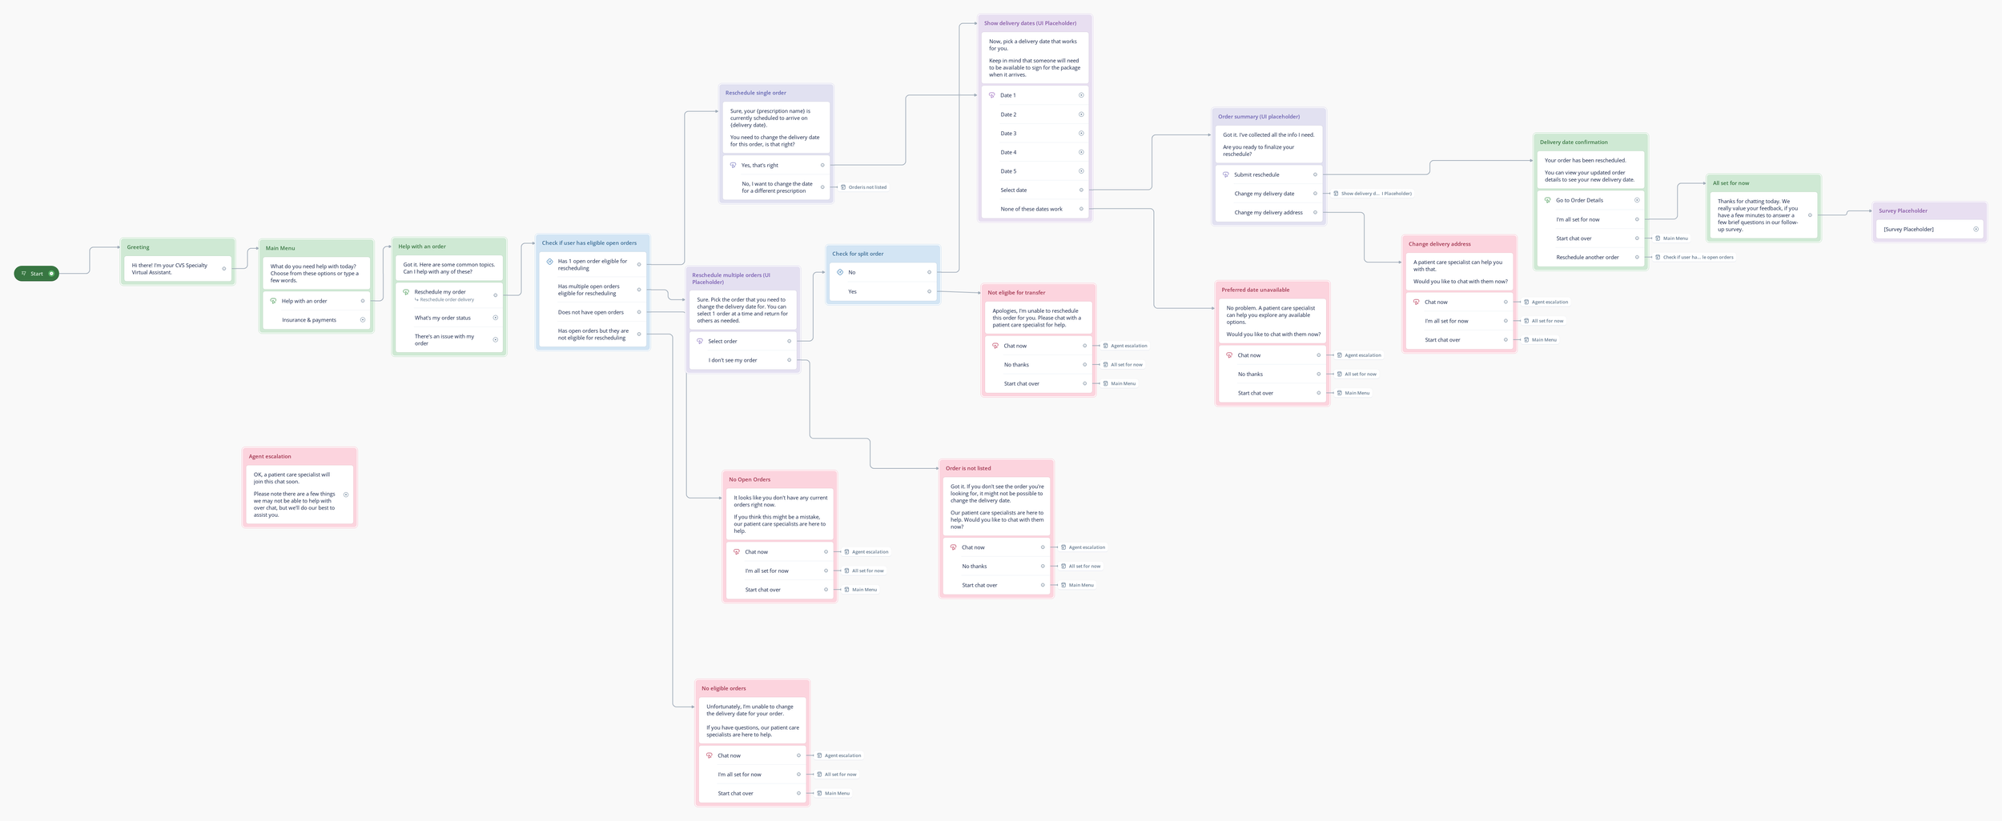Click Chat now icon in Order is not listed block
The width and height of the screenshot is (2002, 821).
[953, 547]
